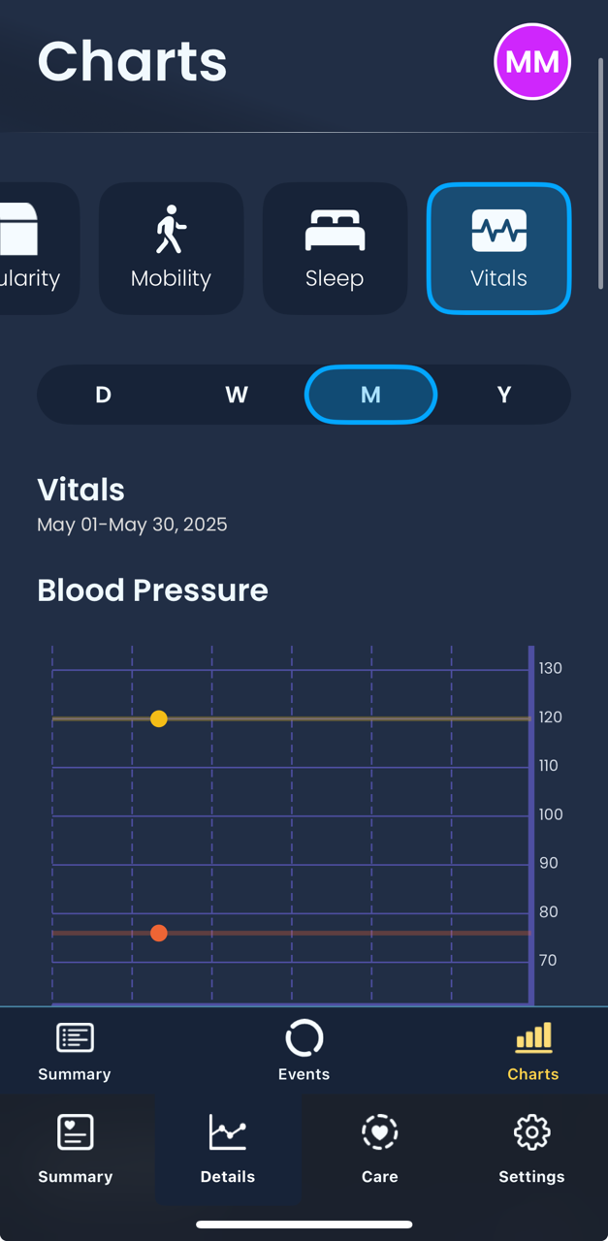Open Settings with the gear icon
This screenshot has height=1241, width=608.
[531, 1131]
